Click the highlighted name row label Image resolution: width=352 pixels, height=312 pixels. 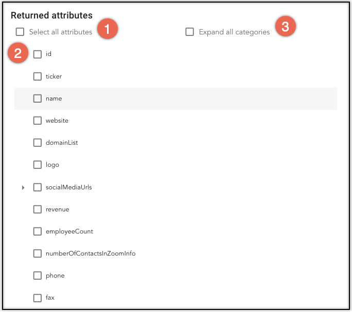54,99
